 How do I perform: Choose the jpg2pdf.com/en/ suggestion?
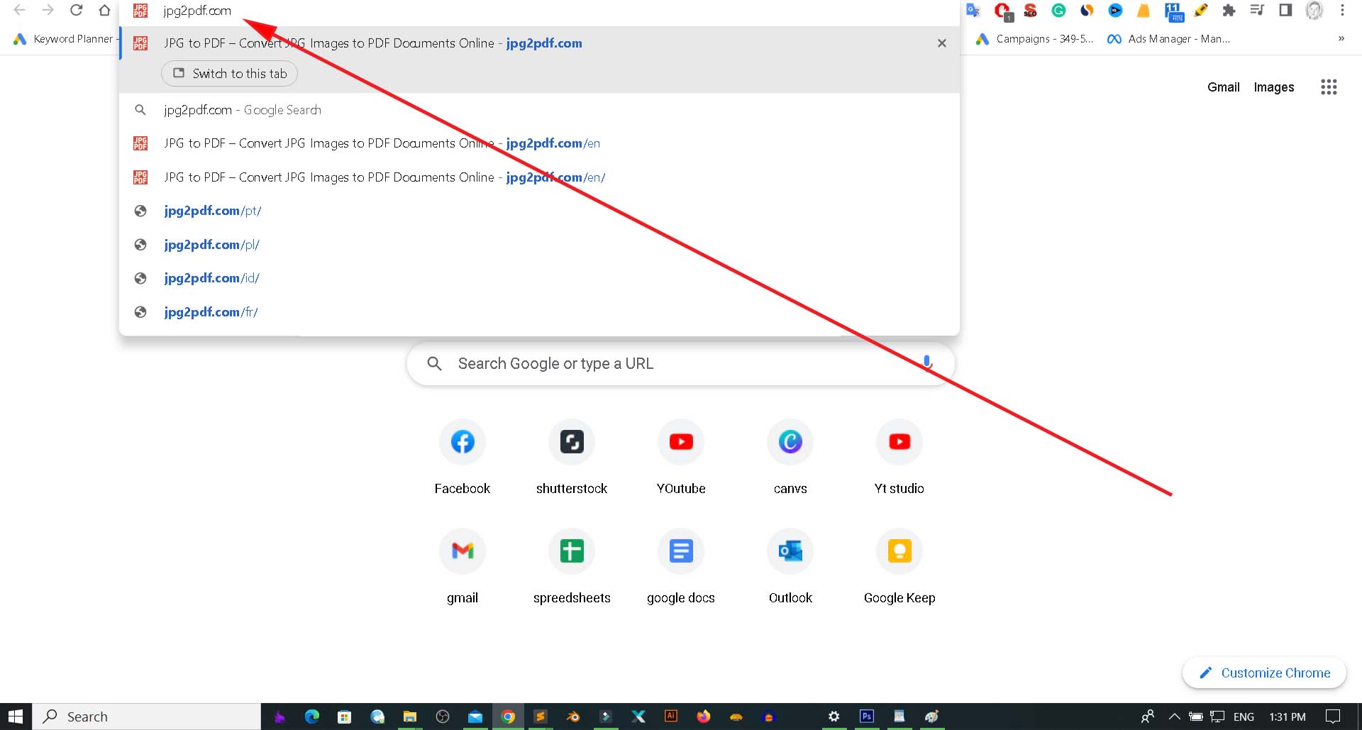point(539,177)
